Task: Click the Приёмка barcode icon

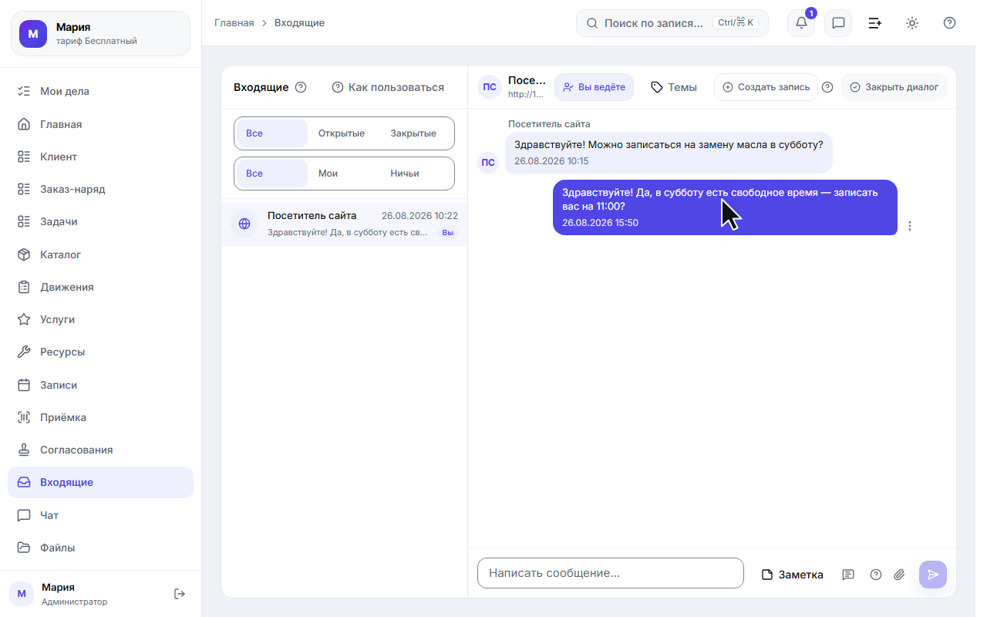Action: click(x=24, y=417)
